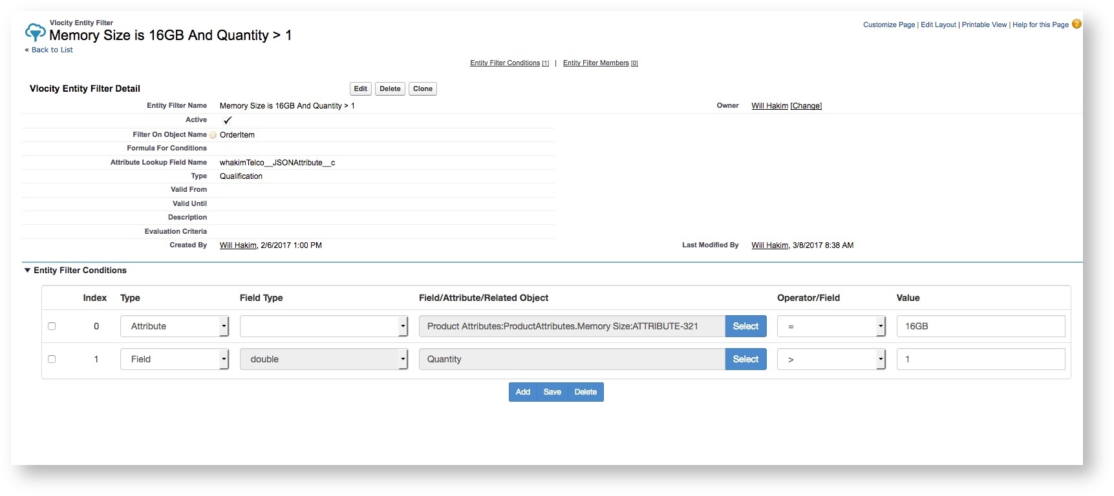Screen dimensions: 1114x496
Task: Open the Type dropdown showing Attribute
Action: (175, 326)
